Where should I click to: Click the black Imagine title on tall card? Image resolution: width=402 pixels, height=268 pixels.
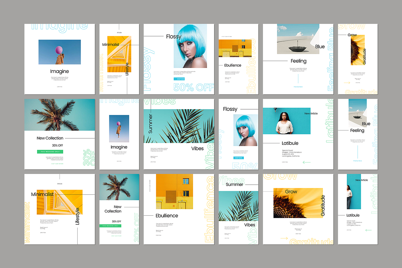pyautogui.click(x=119, y=147)
